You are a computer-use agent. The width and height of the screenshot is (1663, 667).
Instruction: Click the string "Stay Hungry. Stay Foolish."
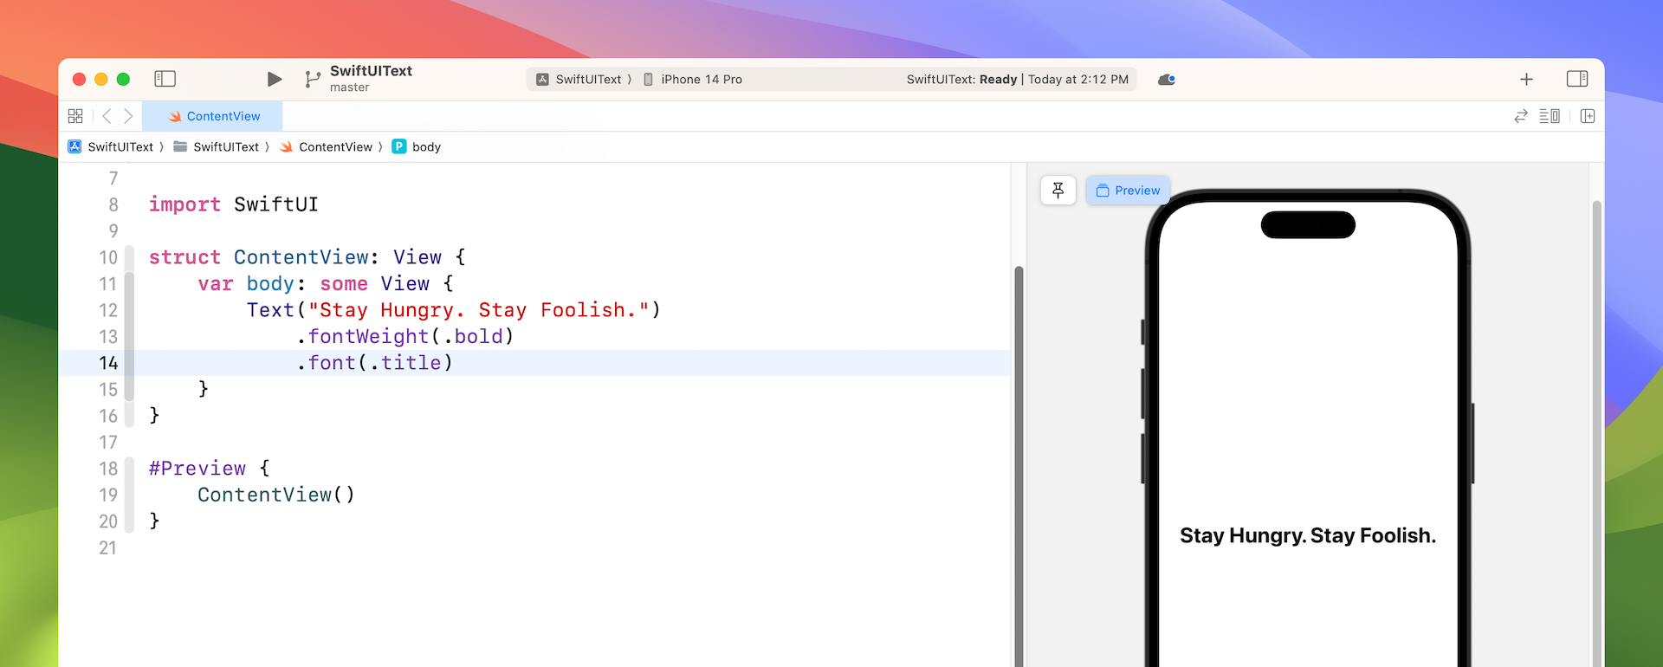tap(478, 310)
